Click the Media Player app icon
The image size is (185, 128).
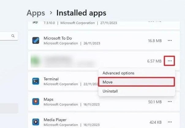(x=36, y=122)
